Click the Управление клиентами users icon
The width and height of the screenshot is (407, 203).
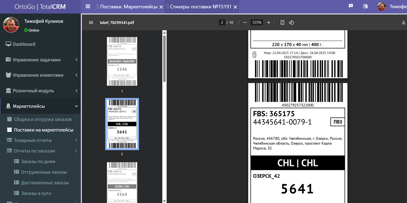[8, 75]
